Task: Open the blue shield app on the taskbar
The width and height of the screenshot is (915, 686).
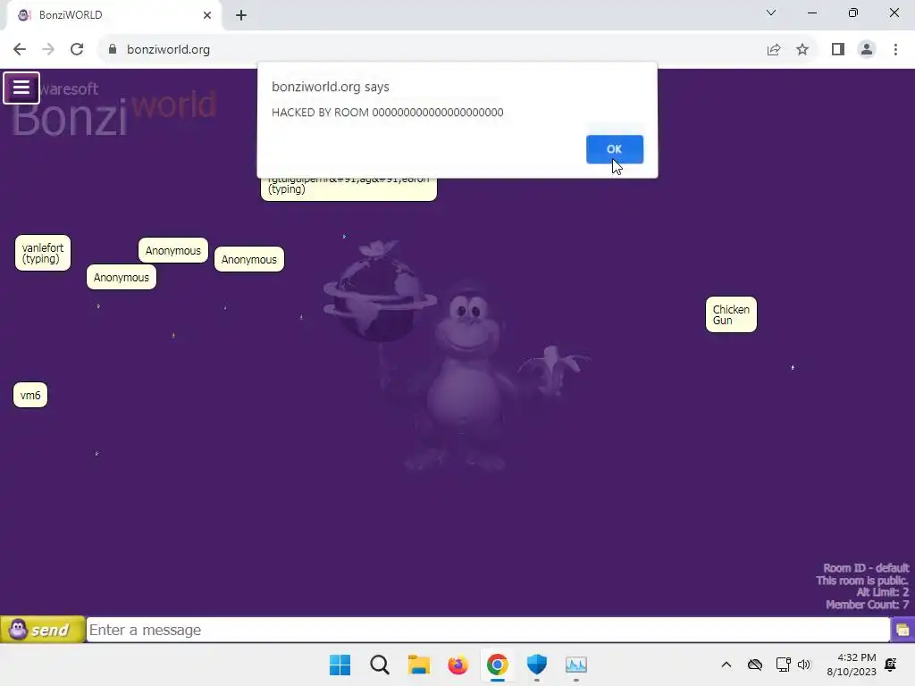Action: tap(537, 665)
